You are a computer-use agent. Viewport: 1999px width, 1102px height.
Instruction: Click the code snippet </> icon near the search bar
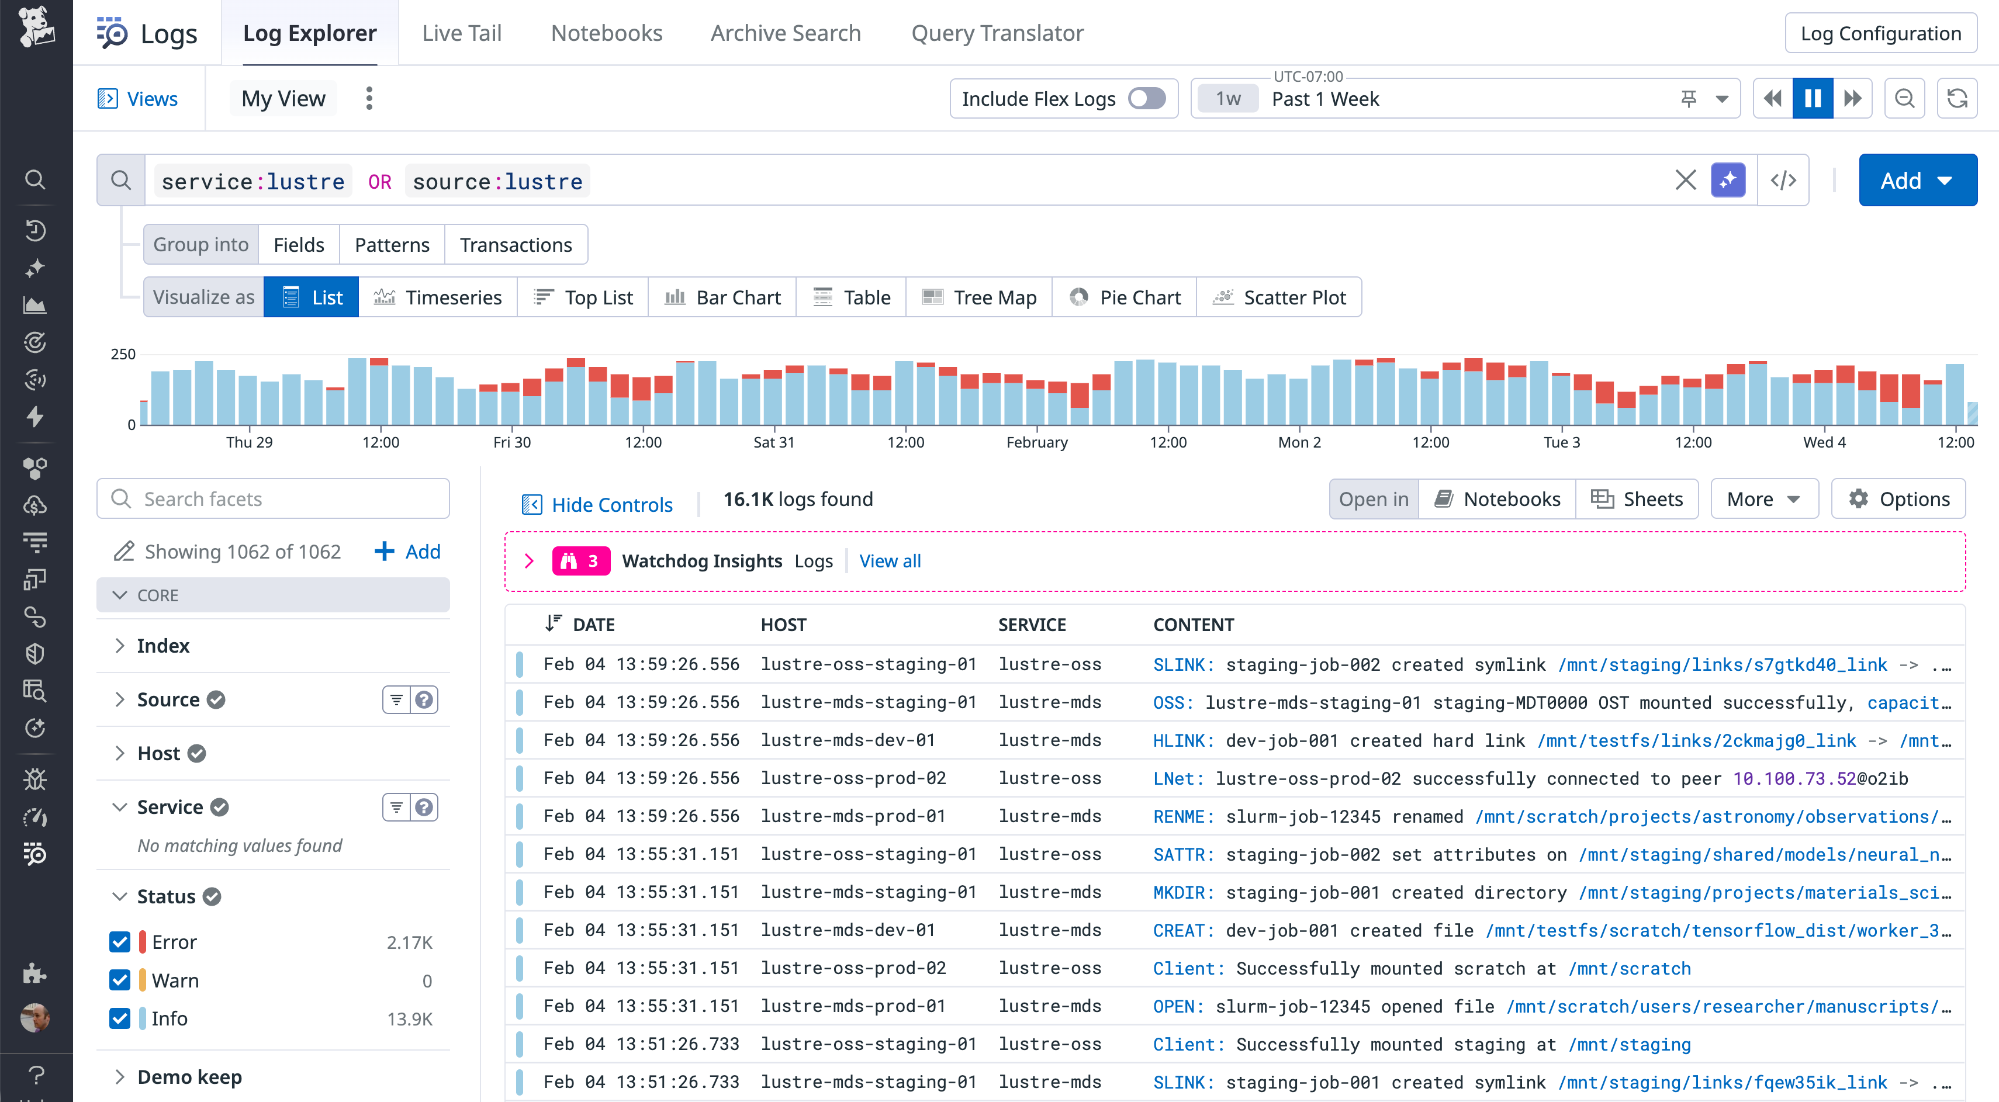tap(1783, 179)
